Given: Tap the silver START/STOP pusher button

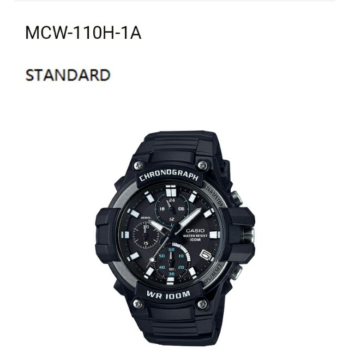Looking at the screenshot, I should tap(237, 198).
